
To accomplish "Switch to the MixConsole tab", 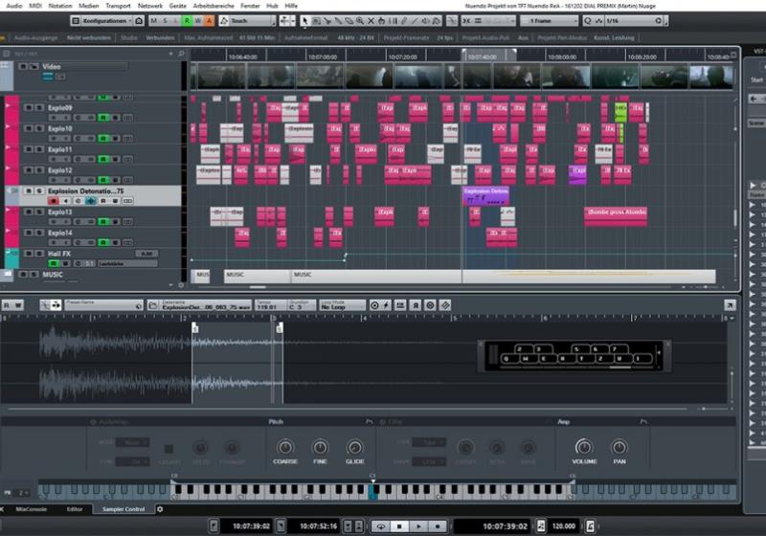I will (x=28, y=509).
